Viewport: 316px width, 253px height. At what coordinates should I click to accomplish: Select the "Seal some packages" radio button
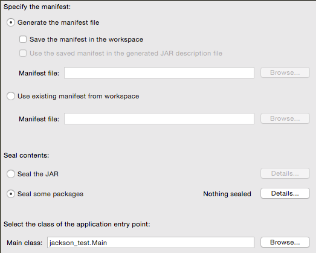click(x=11, y=194)
